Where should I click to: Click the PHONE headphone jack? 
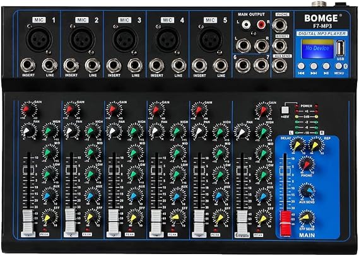[x=280, y=25]
